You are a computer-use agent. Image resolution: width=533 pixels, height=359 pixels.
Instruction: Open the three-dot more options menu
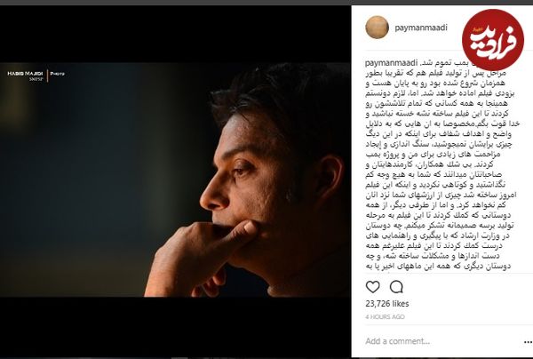528,342
